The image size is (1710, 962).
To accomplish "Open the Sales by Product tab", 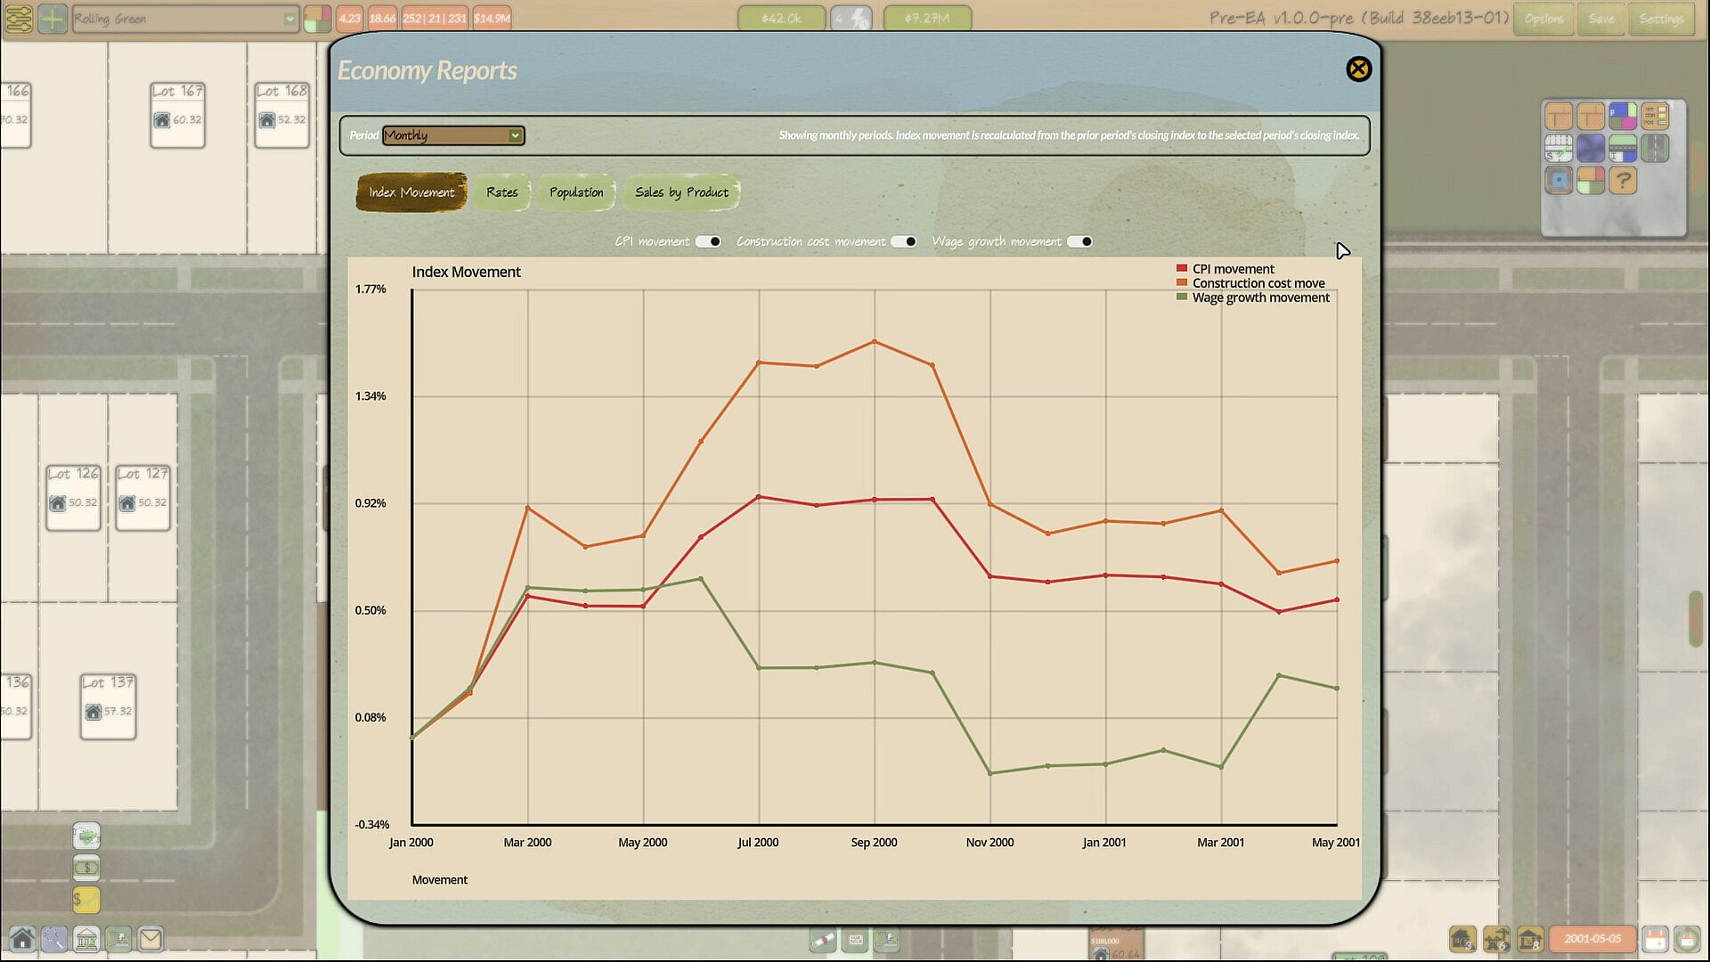I will [x=681, y=192].
